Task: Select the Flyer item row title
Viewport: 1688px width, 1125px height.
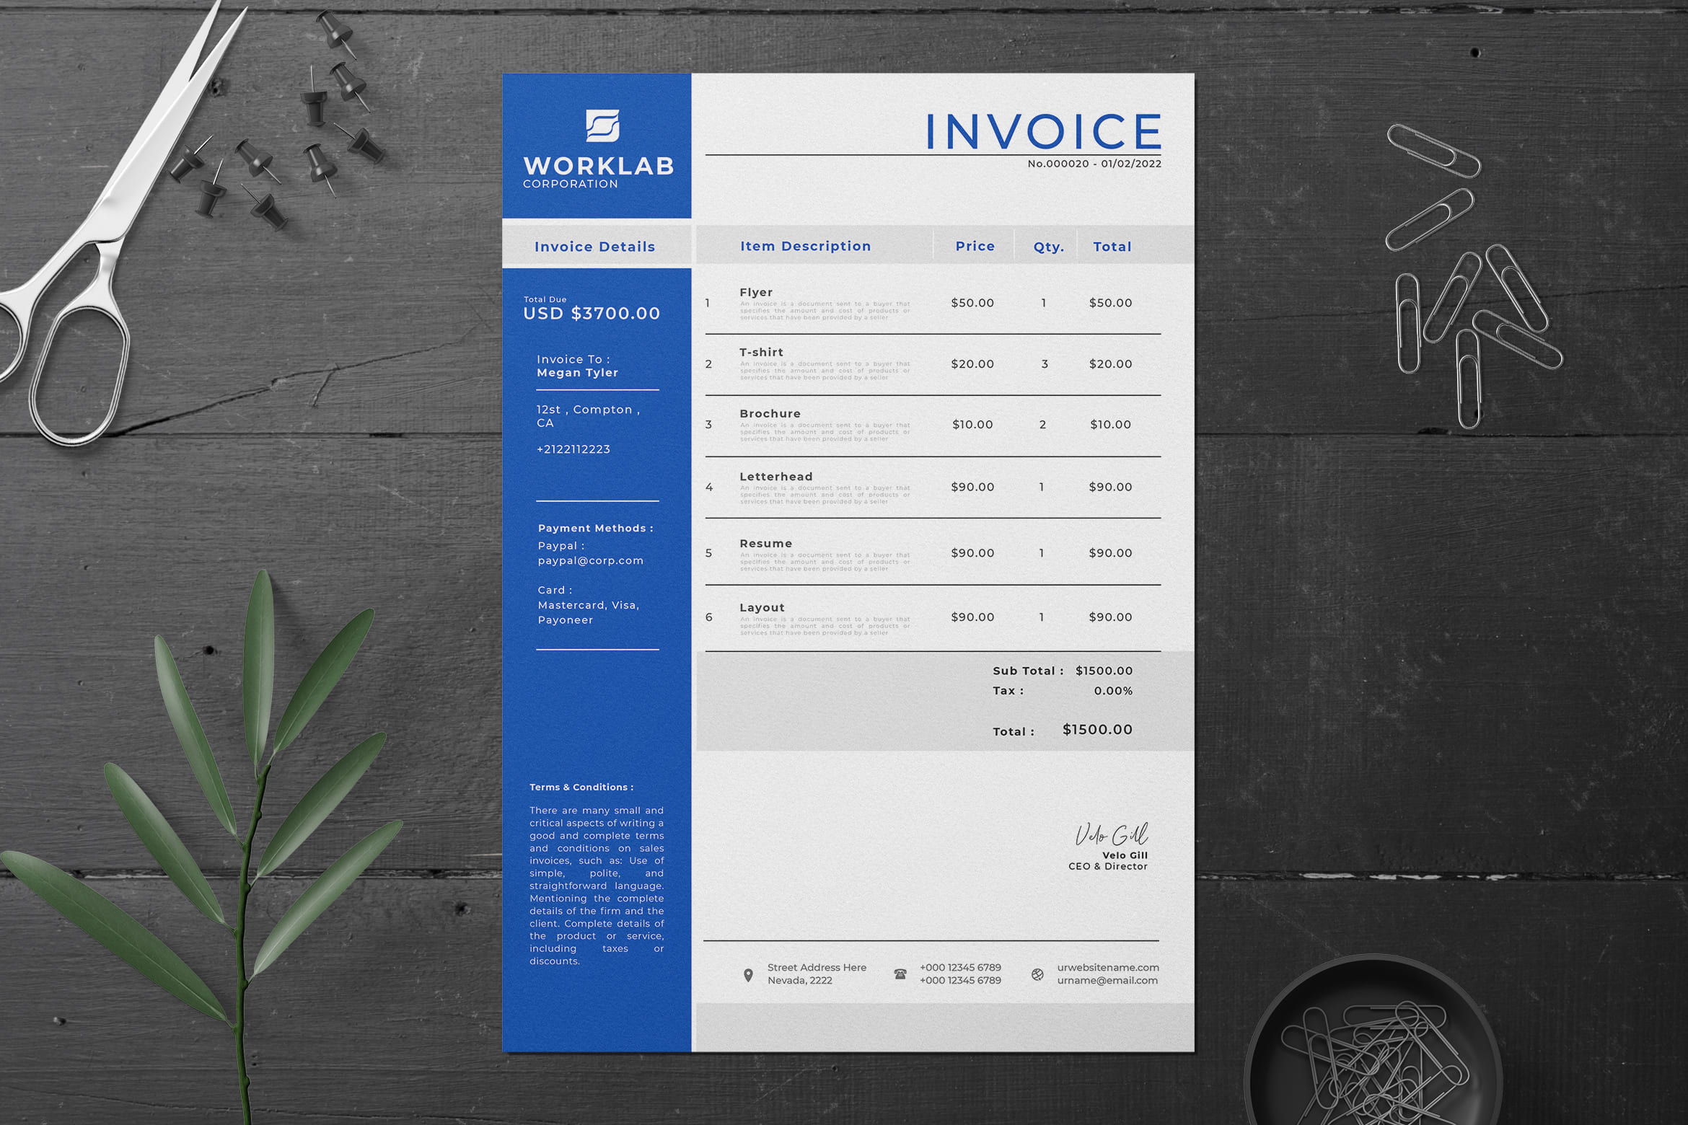Action: (756, 292)
